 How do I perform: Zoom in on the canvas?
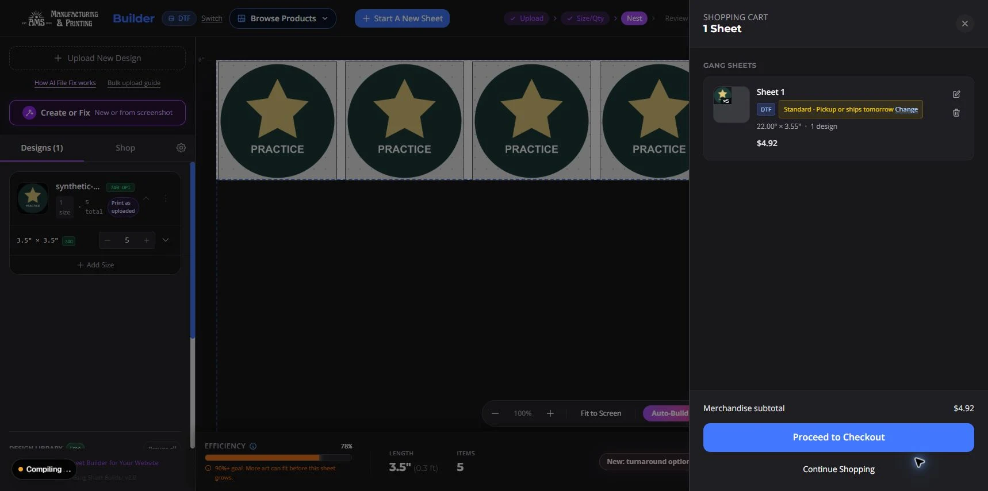[x=550, y=413]
